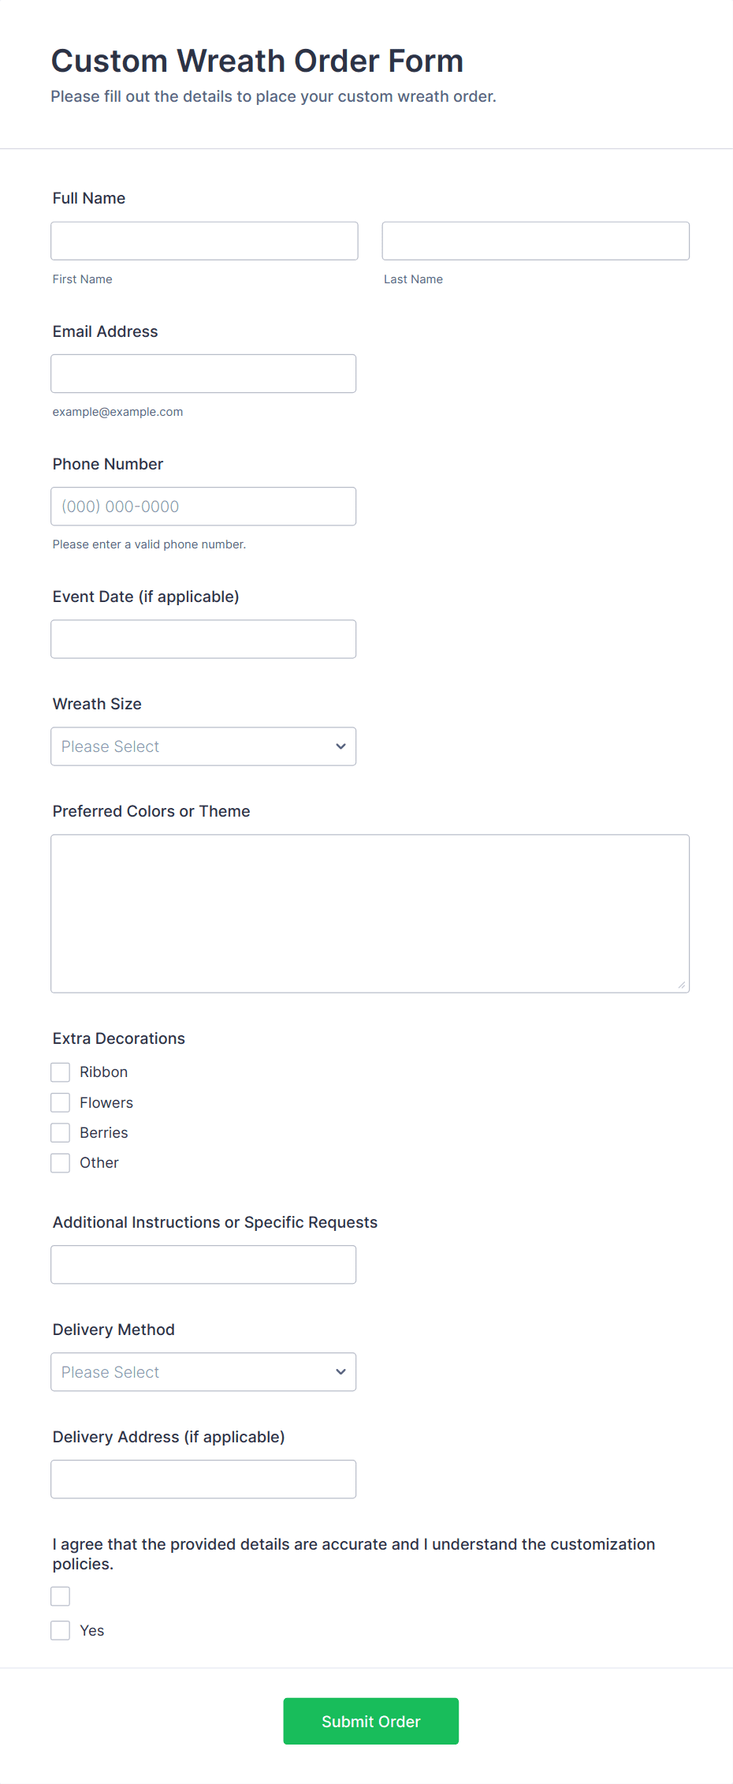
Task: Click the Additional Instructions input field
Action: coord(203,1265)
